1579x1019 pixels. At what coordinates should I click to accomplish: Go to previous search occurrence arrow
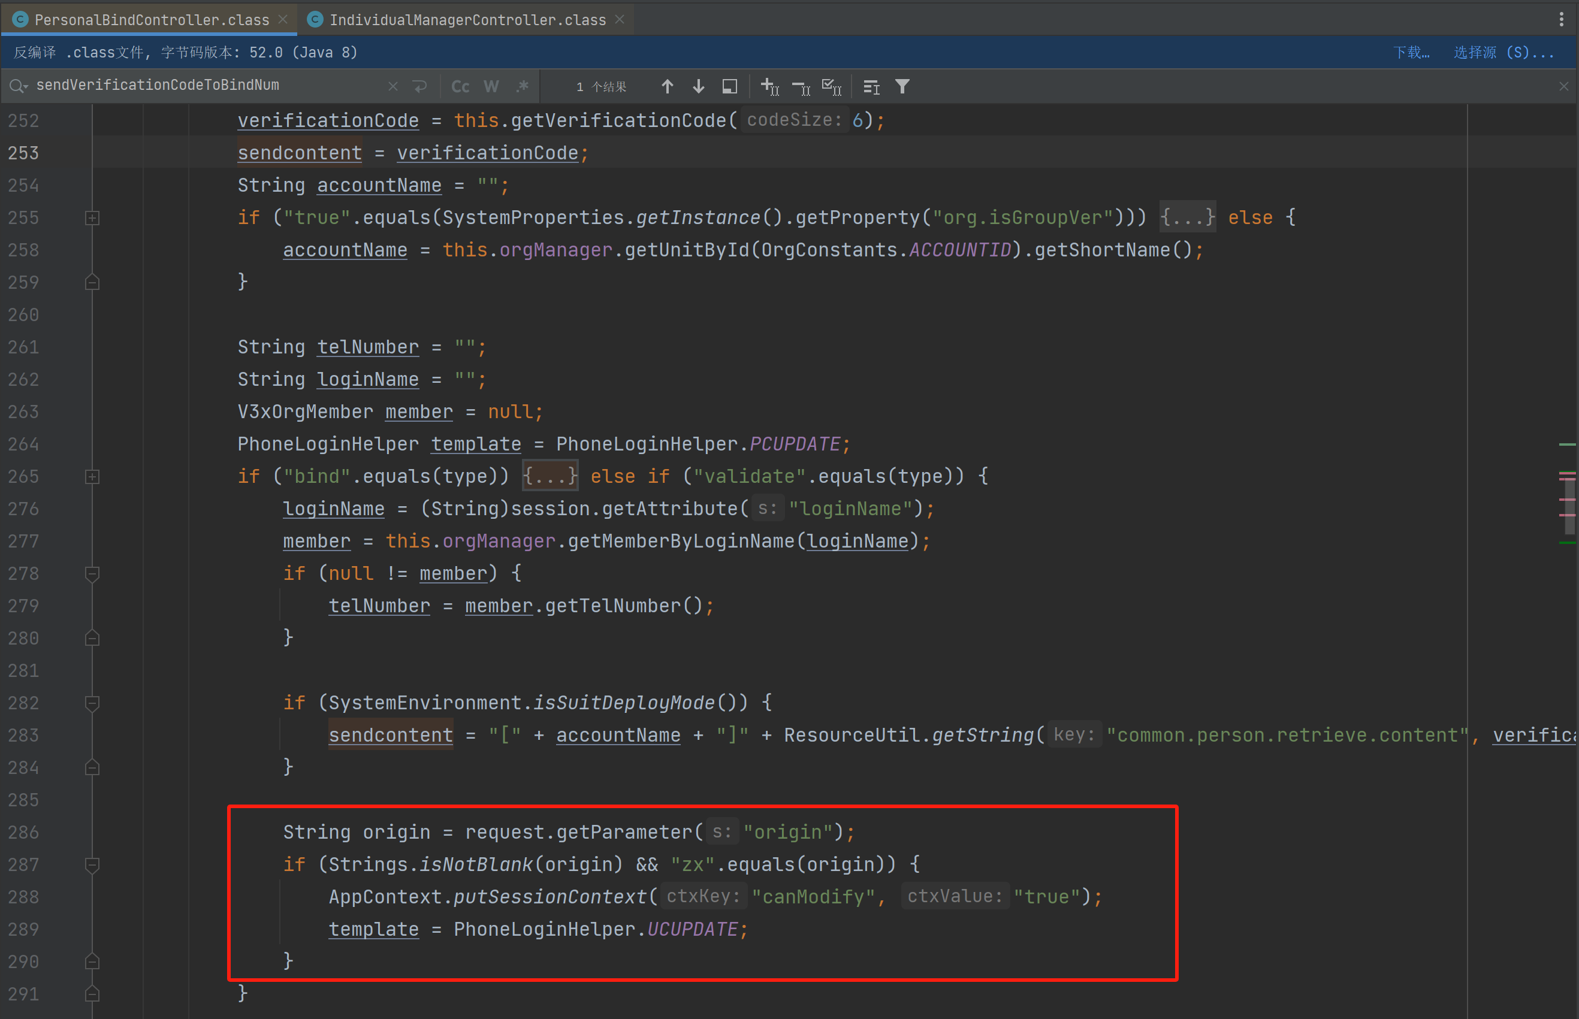click(667, 87)
